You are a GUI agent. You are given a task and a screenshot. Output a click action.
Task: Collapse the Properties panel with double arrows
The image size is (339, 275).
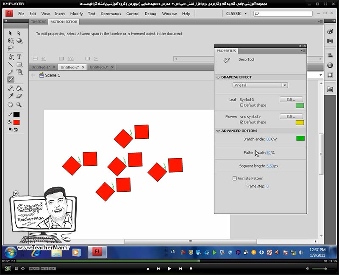[x=300, y=46]
